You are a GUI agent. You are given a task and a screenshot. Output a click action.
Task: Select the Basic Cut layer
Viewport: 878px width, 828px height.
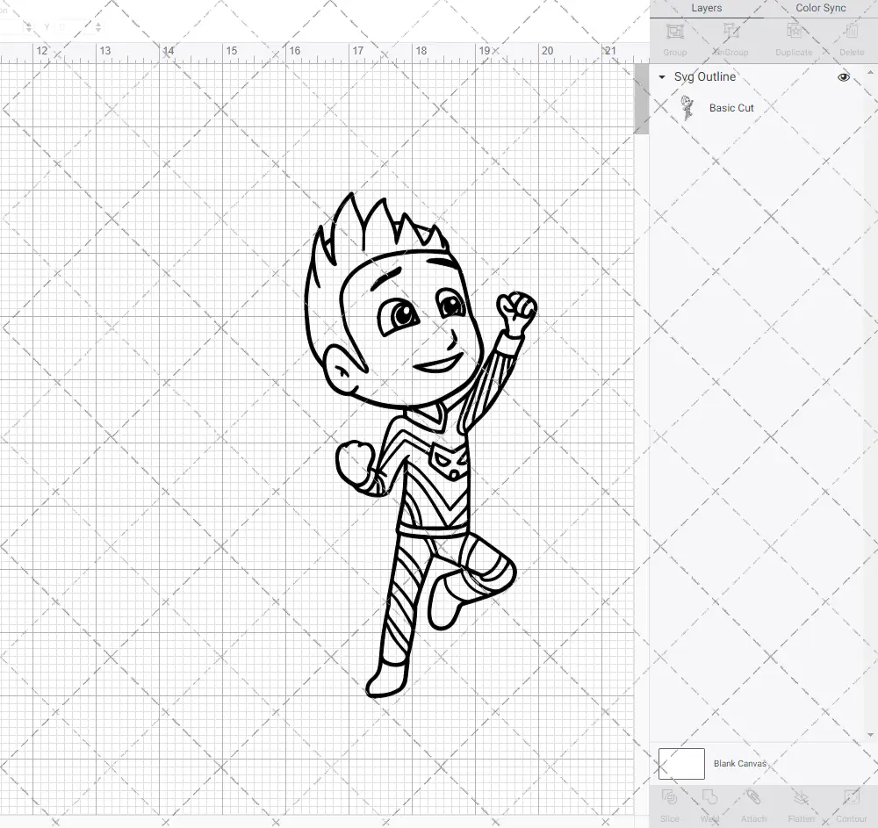pos(730,107)
